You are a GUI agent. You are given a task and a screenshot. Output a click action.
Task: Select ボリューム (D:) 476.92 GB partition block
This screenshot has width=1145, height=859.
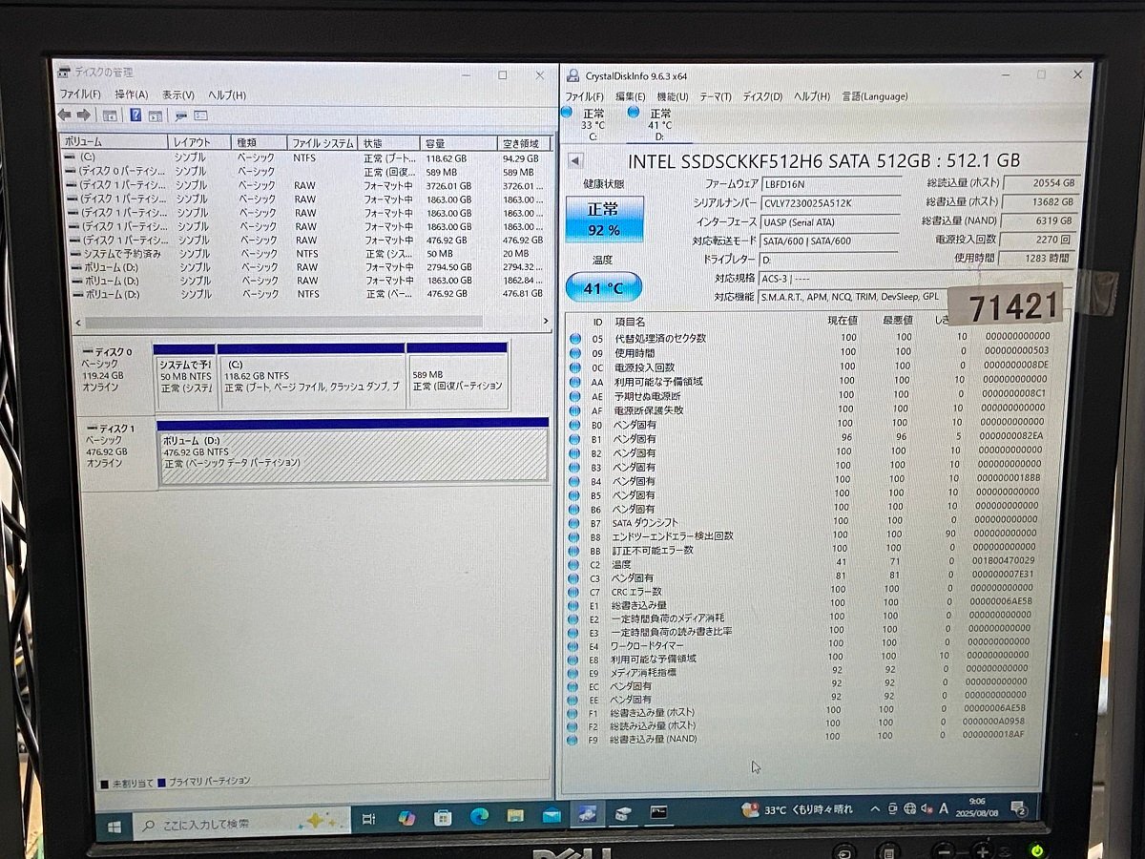pyautogui.click(x=353, y=450)
